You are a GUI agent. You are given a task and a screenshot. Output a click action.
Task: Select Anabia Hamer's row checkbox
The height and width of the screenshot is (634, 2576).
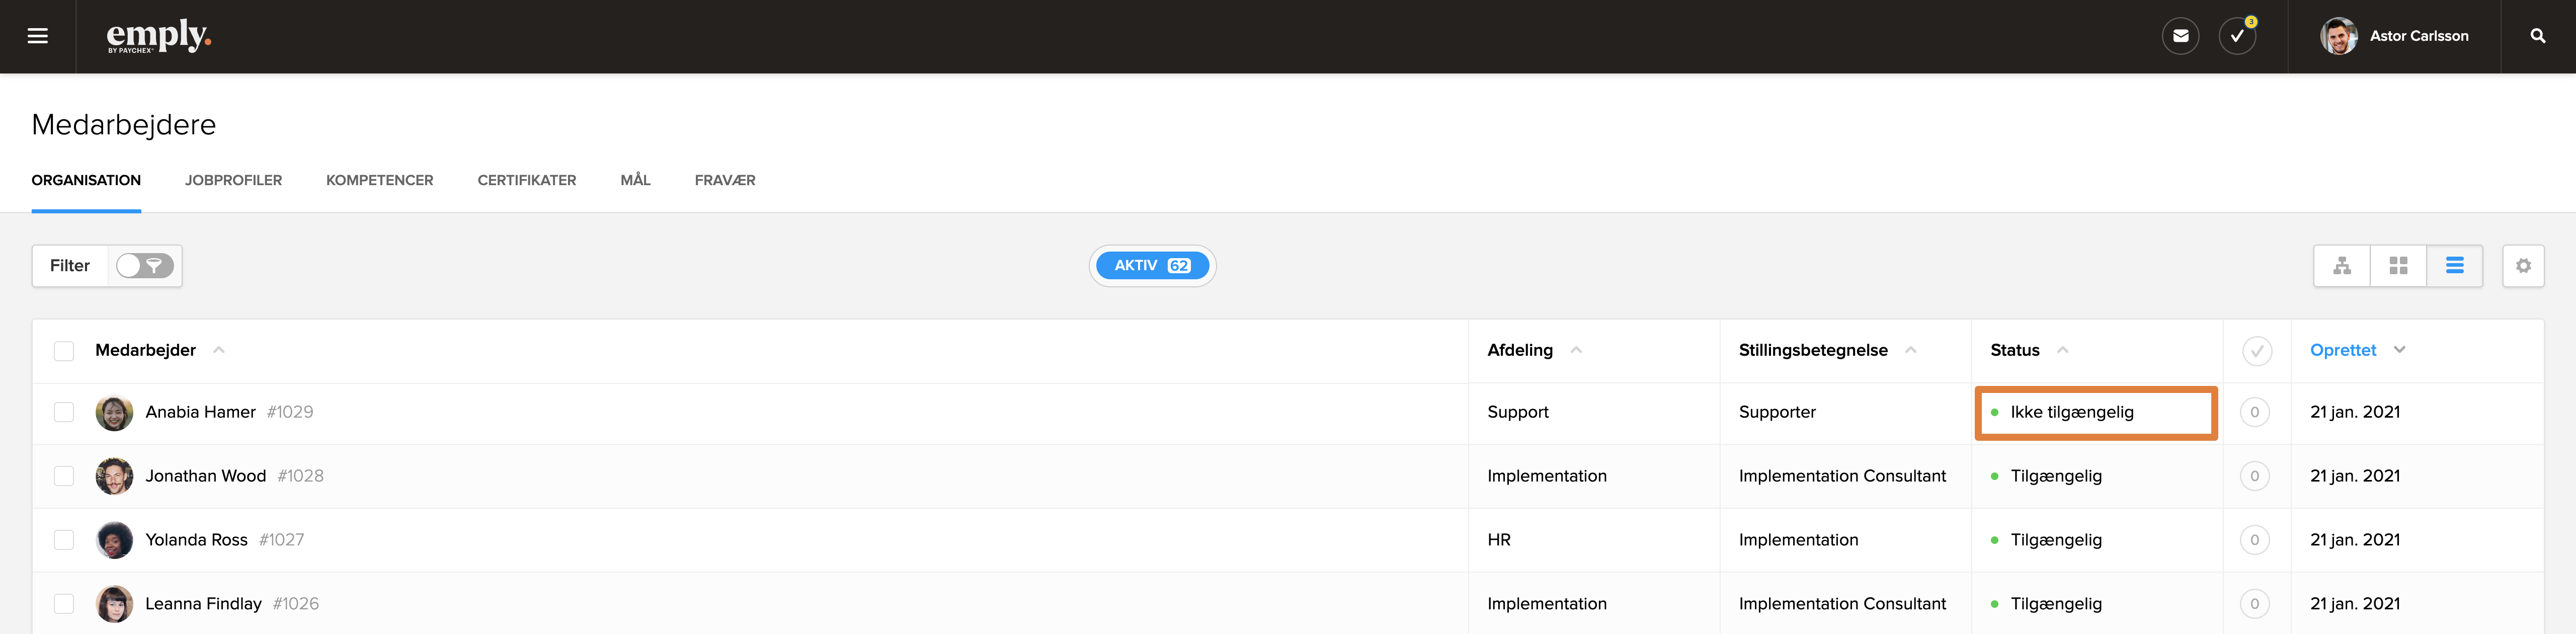pyautogui.click(x=64, y=412)
